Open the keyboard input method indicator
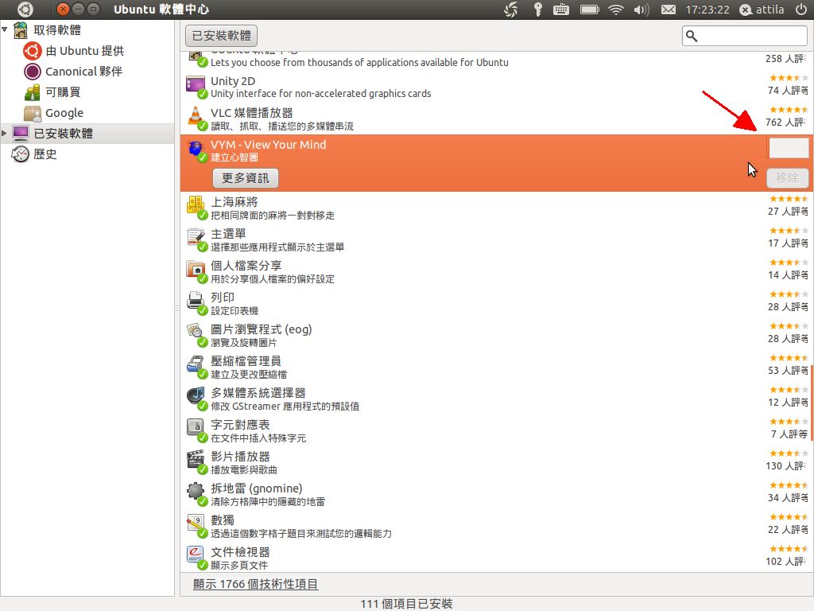Screen dimensions: 814x611 561,10
